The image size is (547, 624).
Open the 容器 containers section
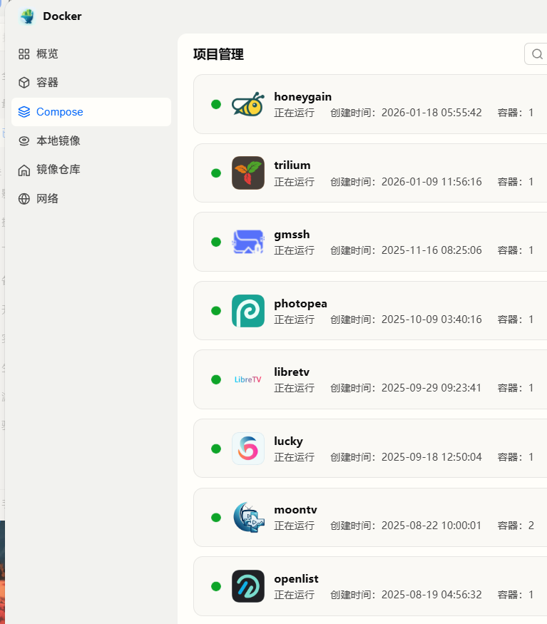[91, 83]
